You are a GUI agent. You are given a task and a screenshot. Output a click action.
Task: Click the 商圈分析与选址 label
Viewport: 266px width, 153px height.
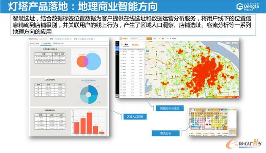(x=170, y=108)
